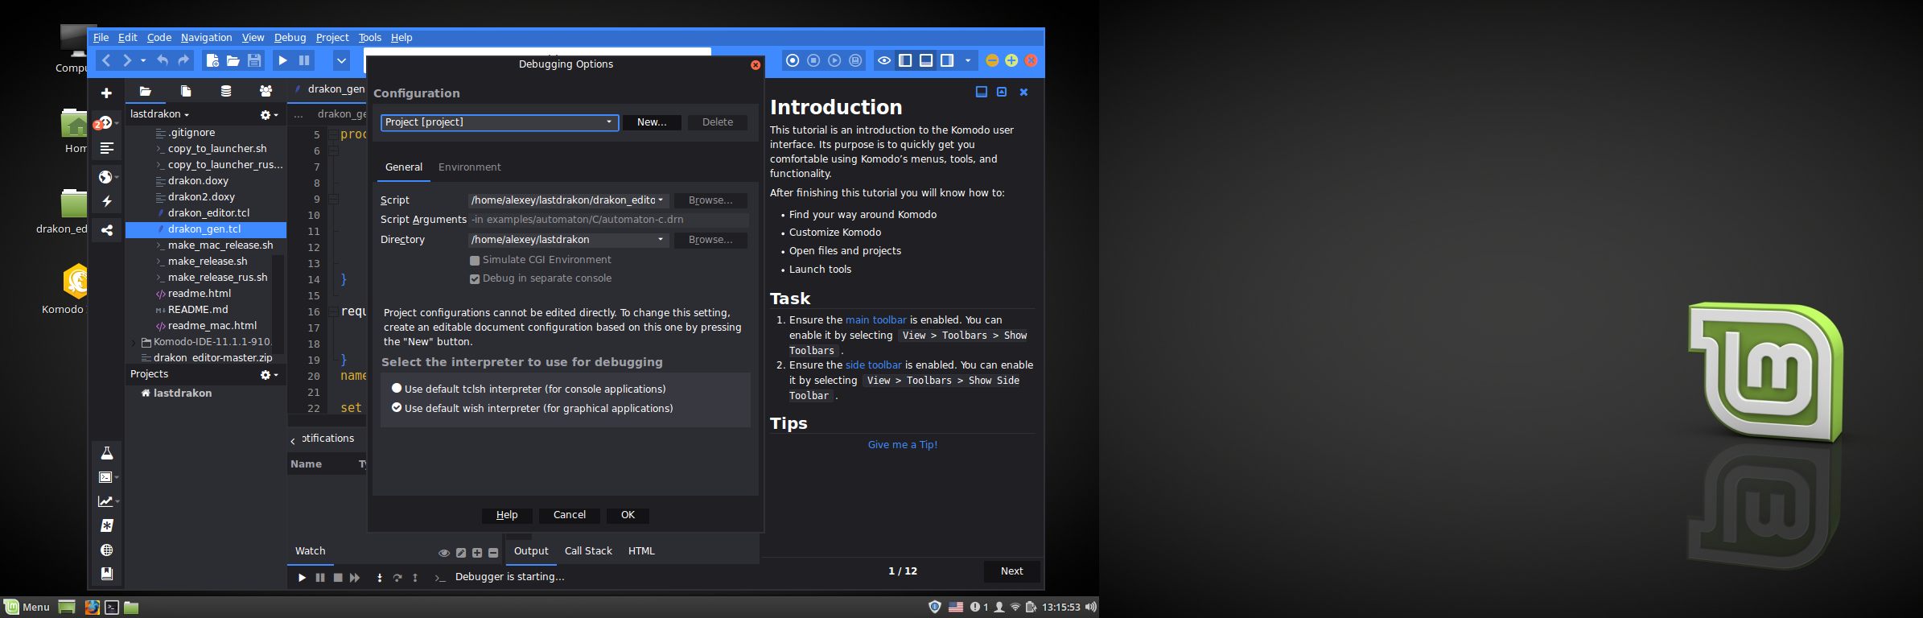The width and height of the screenshot is (1923, 618).
Task: Save the recorded macro to toolbox
Action: point(855,60)
